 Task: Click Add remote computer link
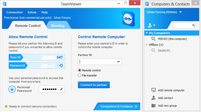(x=171, y=90)
